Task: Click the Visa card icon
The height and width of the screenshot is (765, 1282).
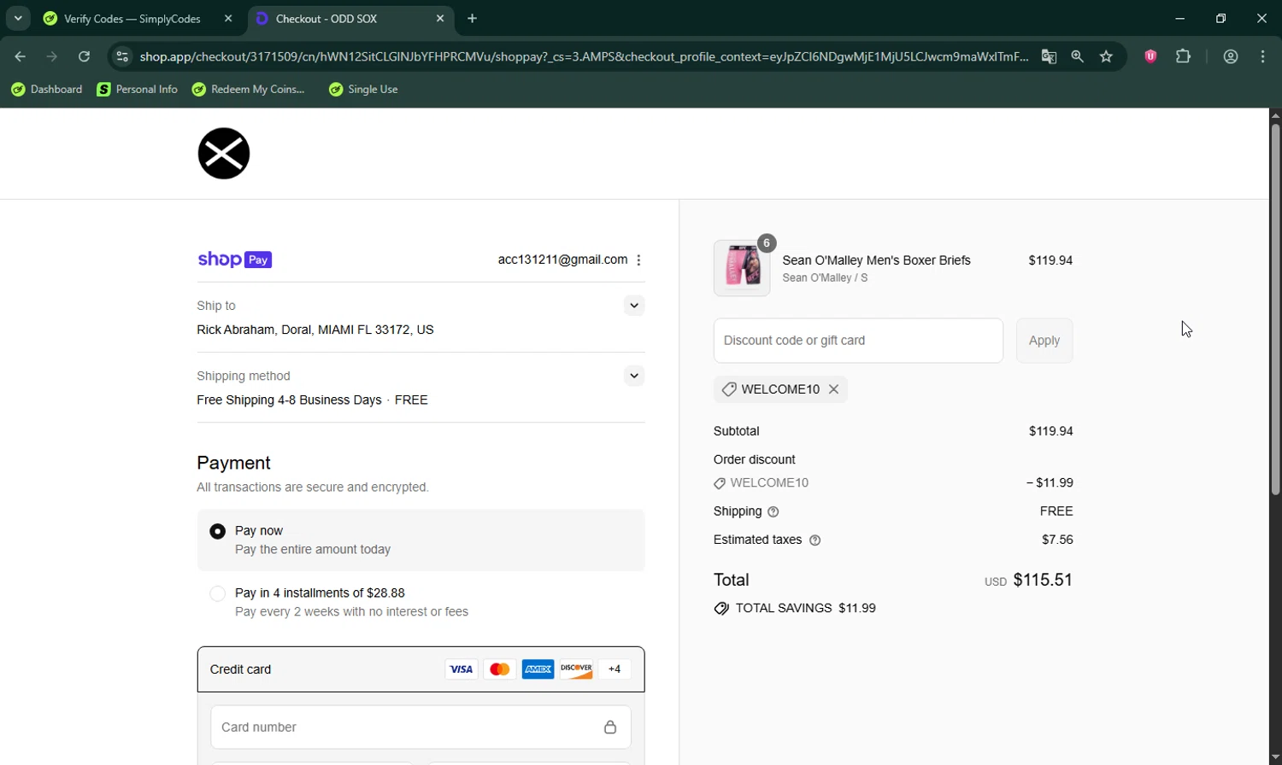Action: click(462, 669)
